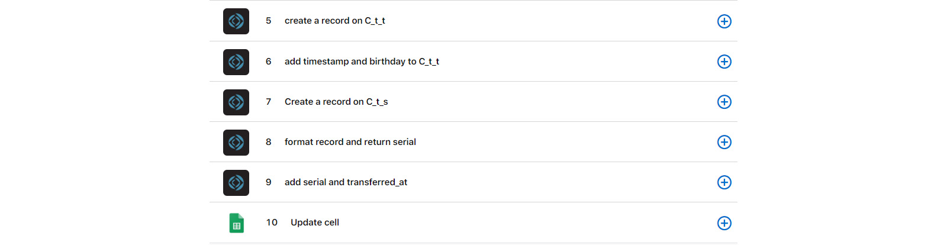
Task: Click the app icon for step 9
Action: tap(236, 182)
